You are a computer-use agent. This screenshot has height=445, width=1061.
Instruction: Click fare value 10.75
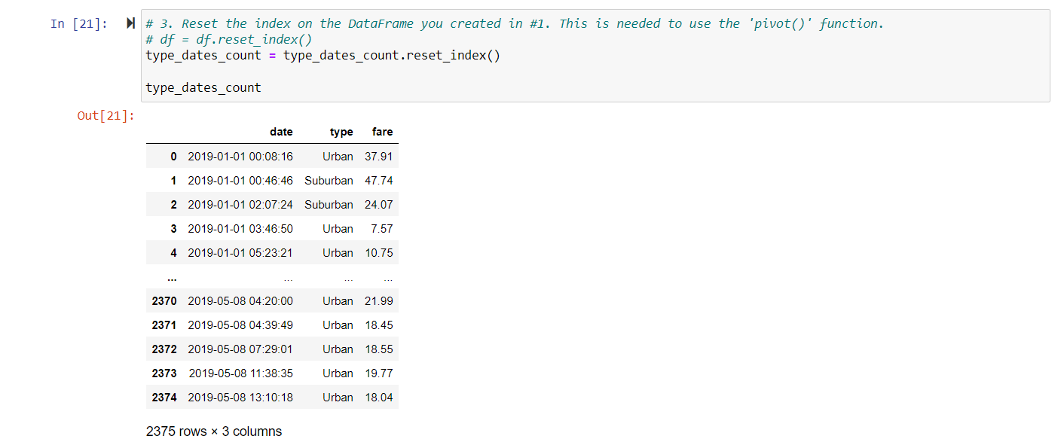[x=379, y=253]
